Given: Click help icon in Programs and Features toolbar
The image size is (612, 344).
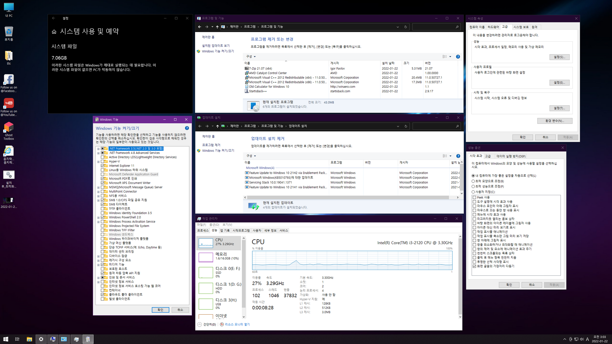Looking at the screenshot, I should pyautogui.click(x=458, y=57).
